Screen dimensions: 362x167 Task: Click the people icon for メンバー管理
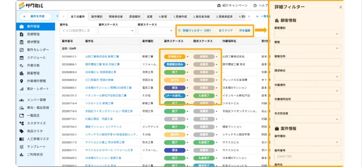[21, 100]
